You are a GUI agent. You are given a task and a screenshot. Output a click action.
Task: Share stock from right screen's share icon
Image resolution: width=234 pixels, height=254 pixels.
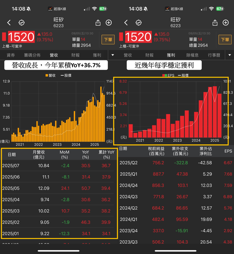point(215,23)
